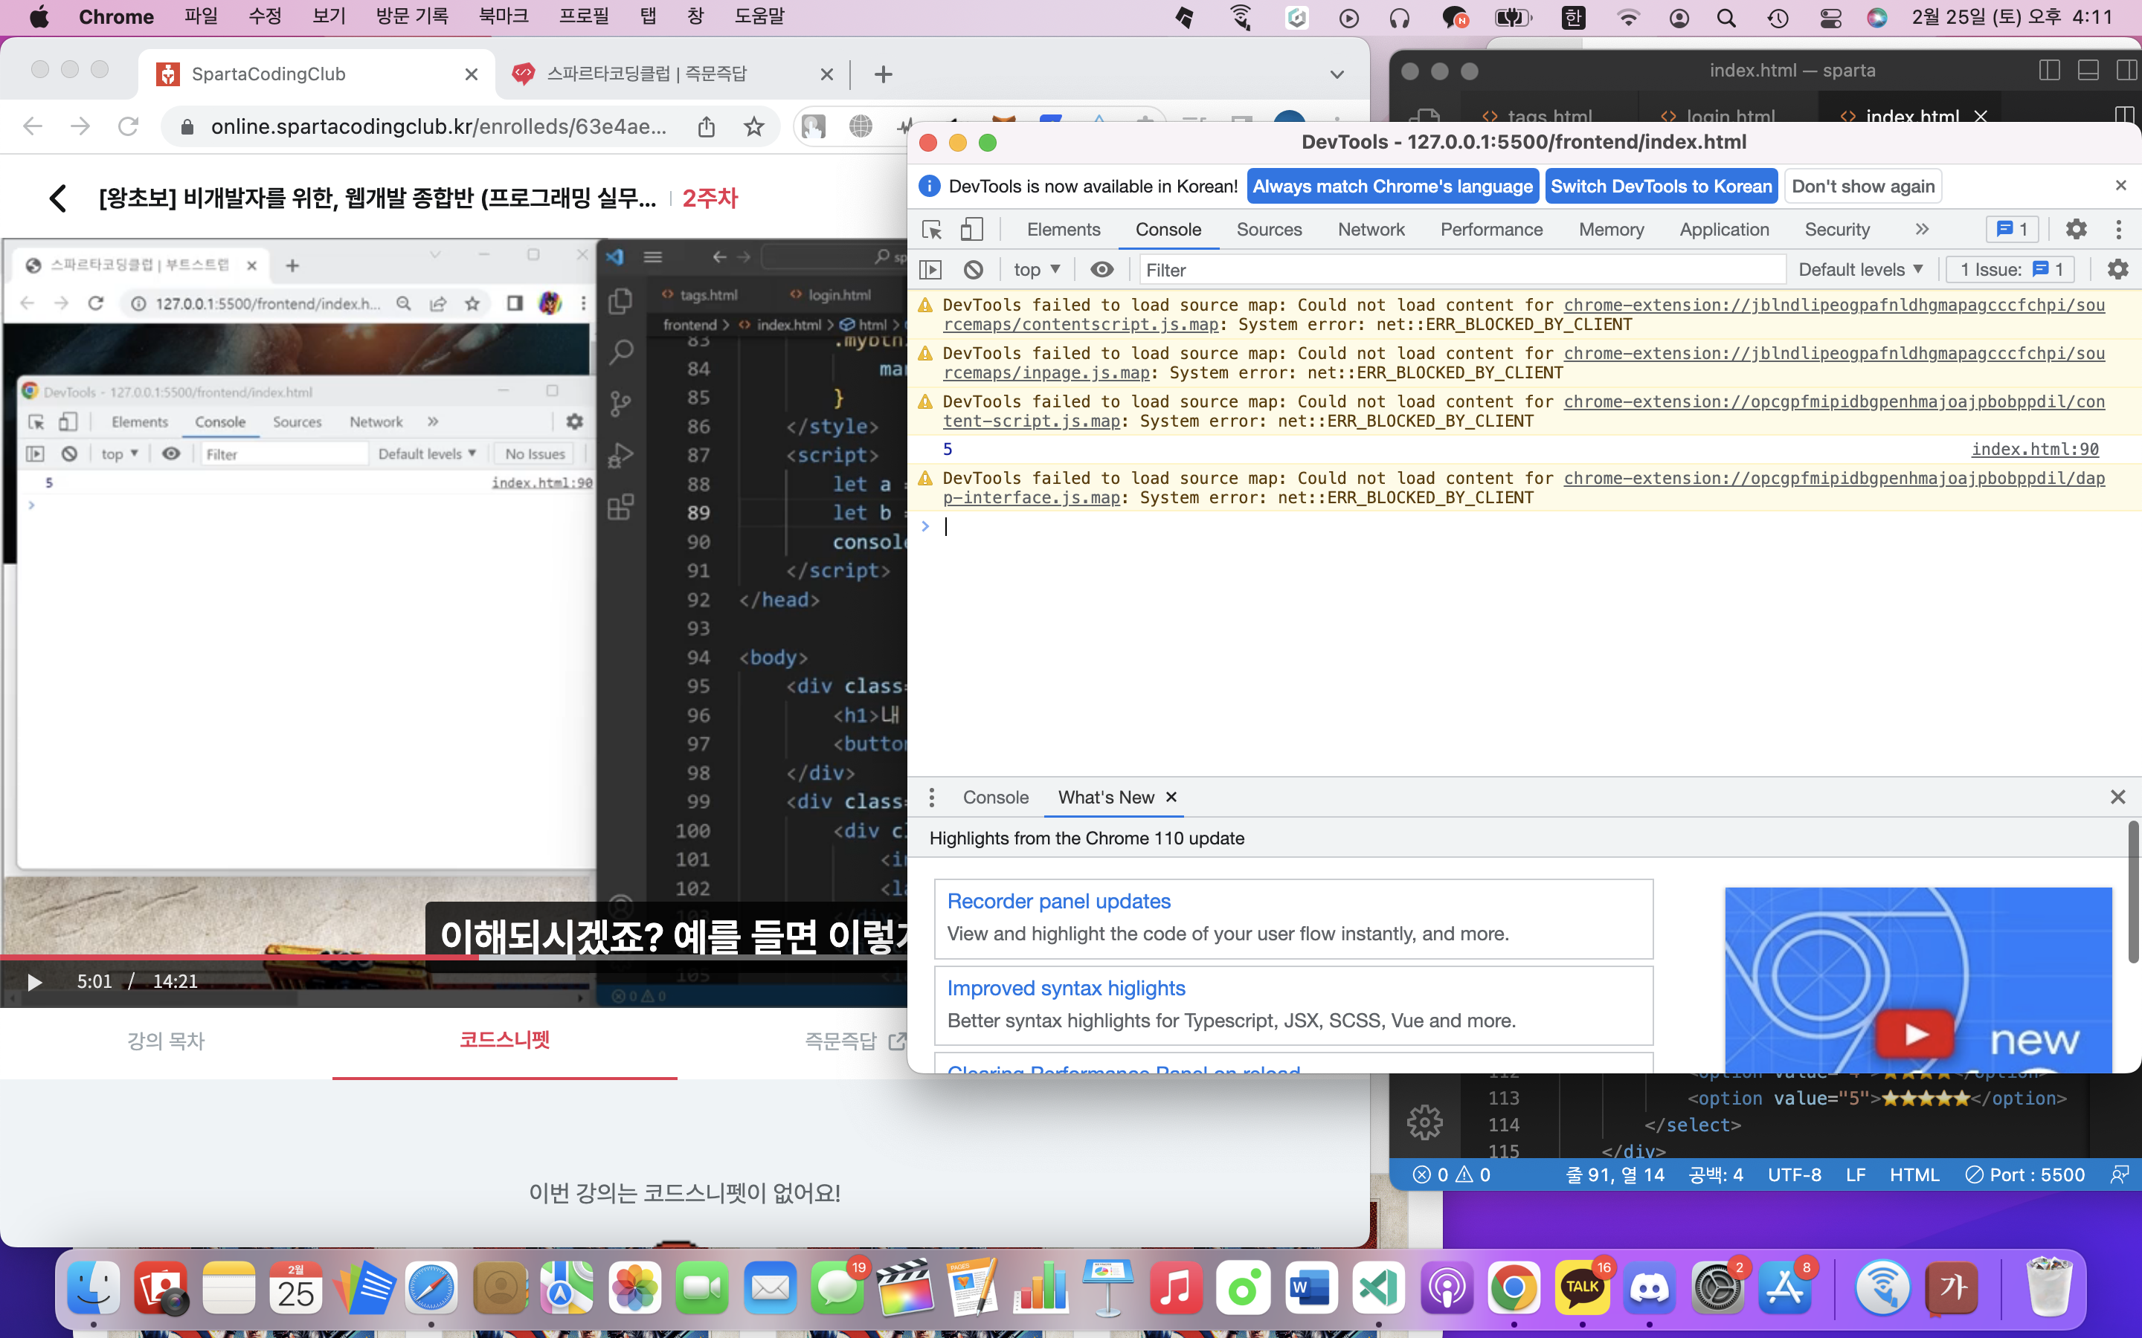The height and width of the screenshot is (1338, 2142).
Task: Share this page from the address bar
Action: pos(705,126)
